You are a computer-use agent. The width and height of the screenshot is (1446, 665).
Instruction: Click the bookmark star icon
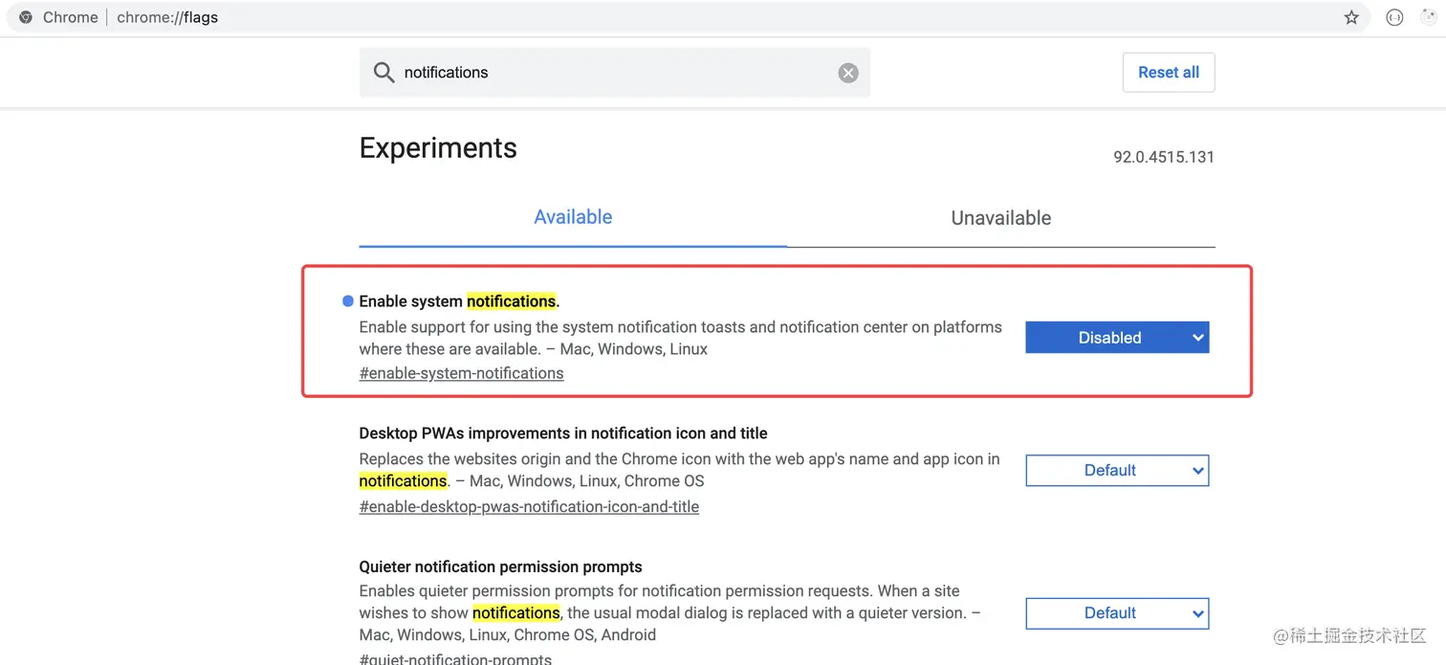[1351, 17]
